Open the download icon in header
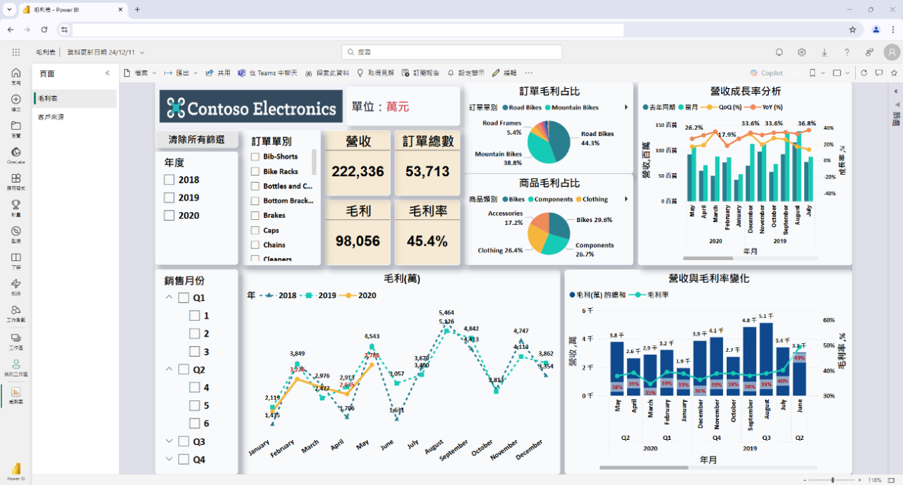The height and width of the screenshot is (485, 903). [x=824, y=52]
